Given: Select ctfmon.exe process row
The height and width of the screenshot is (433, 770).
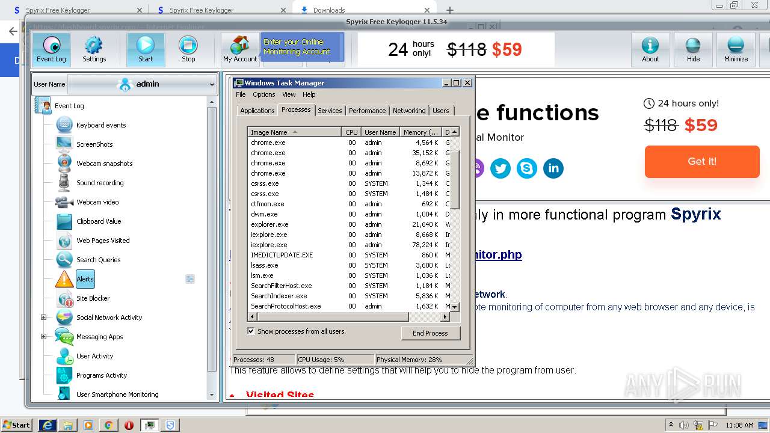Looking at the screenshot, I should click(349, 204).
